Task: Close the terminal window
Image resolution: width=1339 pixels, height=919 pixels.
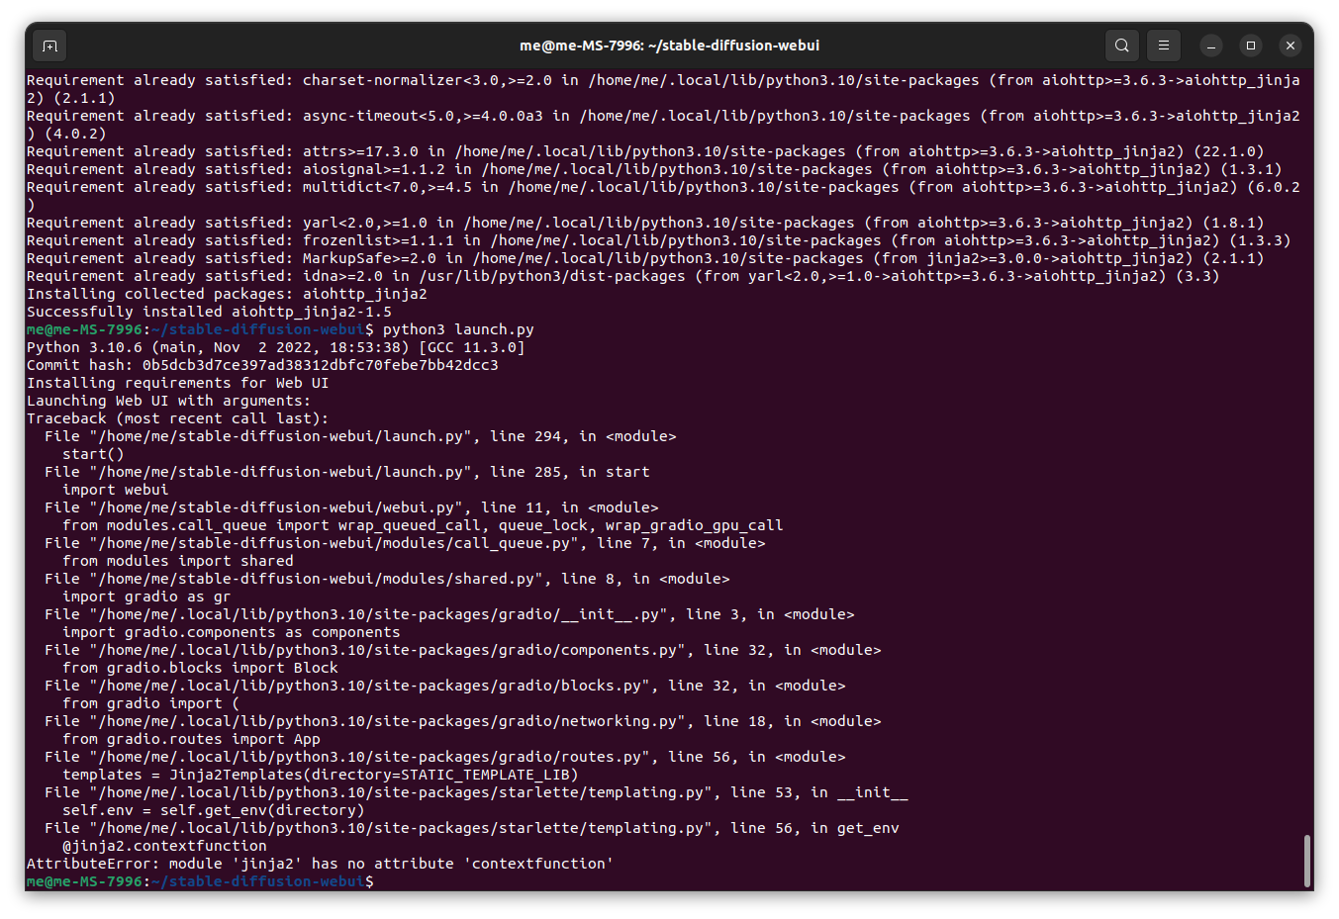Action: pyautogui.click(x=1290, y=45)
